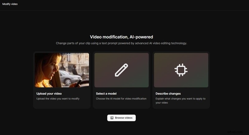Click "Choose the AI model" description text
Screen dimensions: 249x135
tap(121, 99)
